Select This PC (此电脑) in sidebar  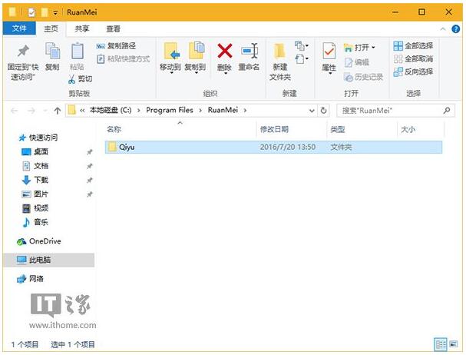coord(48,260)
